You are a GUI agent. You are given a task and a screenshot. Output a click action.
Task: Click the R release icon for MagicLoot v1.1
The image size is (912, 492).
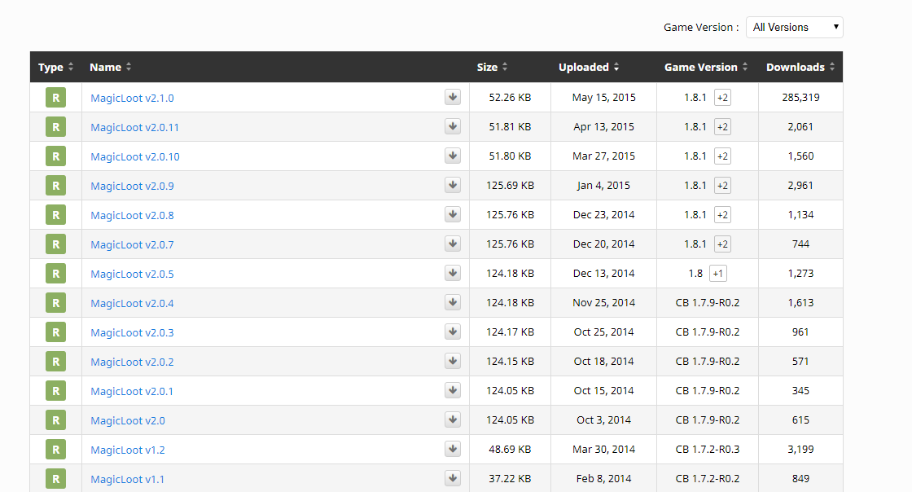point(55,479)
